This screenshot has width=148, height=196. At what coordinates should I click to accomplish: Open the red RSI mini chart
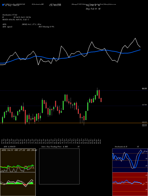[130, 184]
